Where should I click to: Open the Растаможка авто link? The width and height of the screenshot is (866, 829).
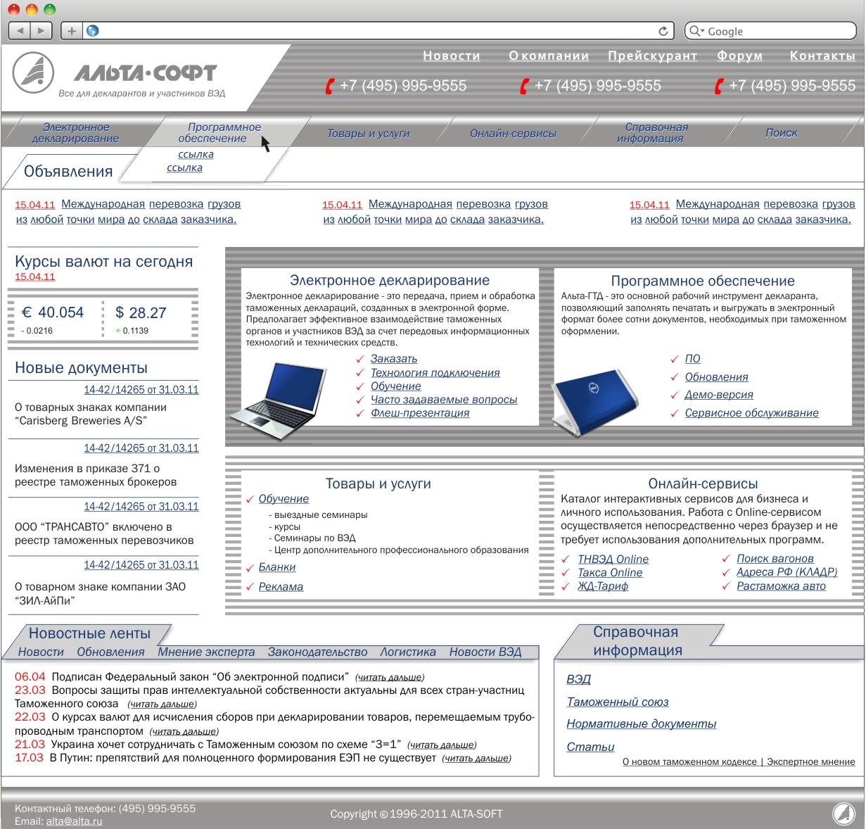[781, 586]
